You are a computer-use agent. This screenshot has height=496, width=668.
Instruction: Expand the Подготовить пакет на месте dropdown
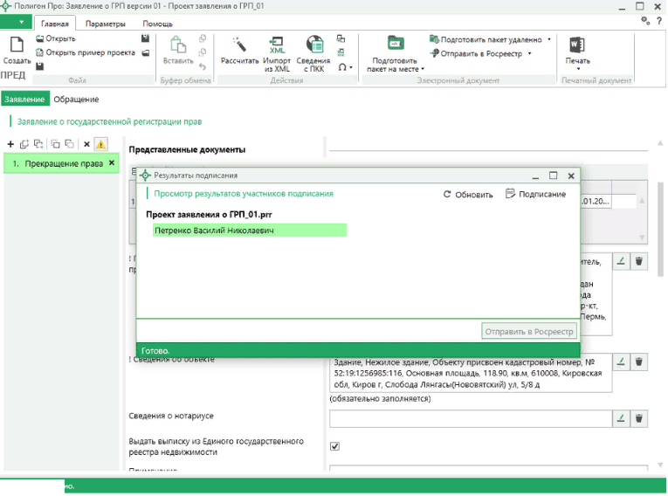click(x=423, y=69)
